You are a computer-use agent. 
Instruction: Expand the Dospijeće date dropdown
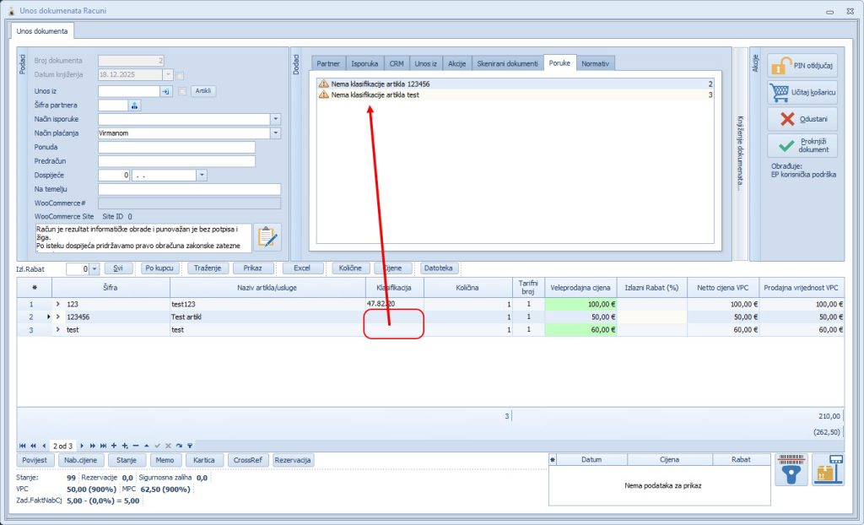tap(202, 176)
